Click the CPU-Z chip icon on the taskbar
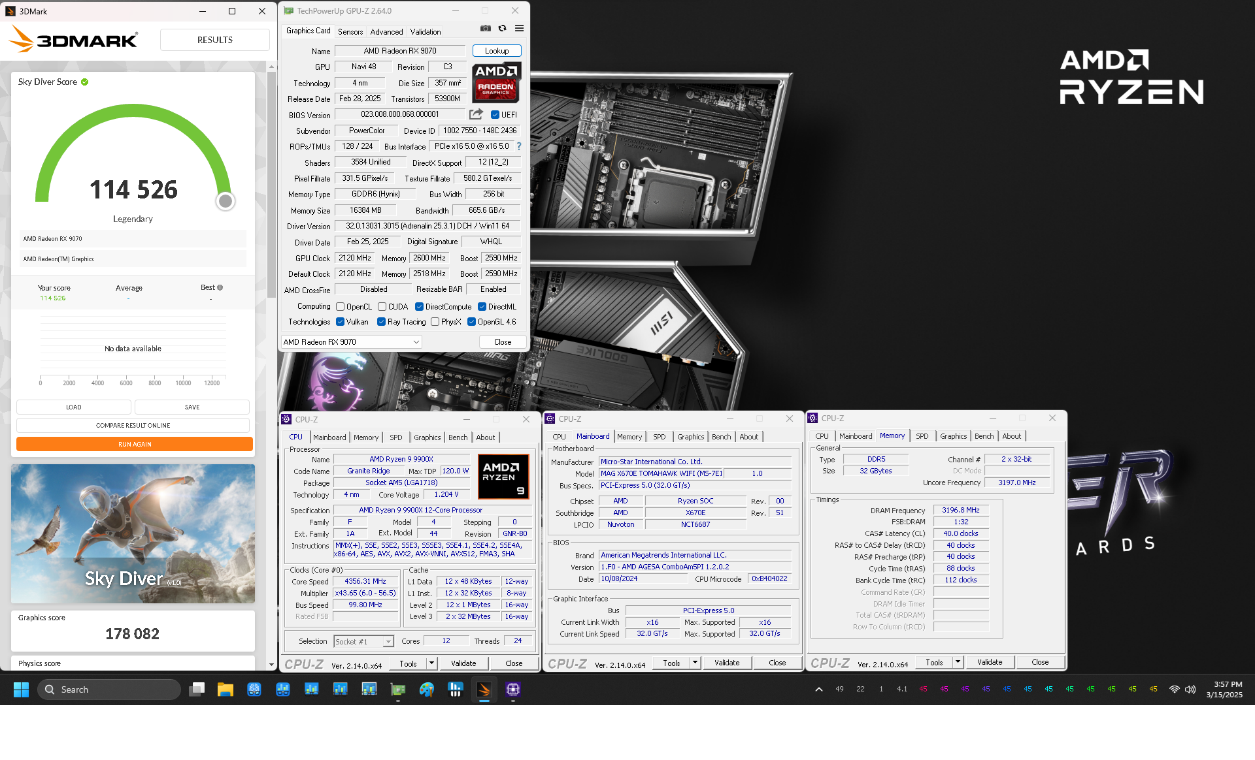This screenshot has width=1255, height=760. [x=513, y=689]
